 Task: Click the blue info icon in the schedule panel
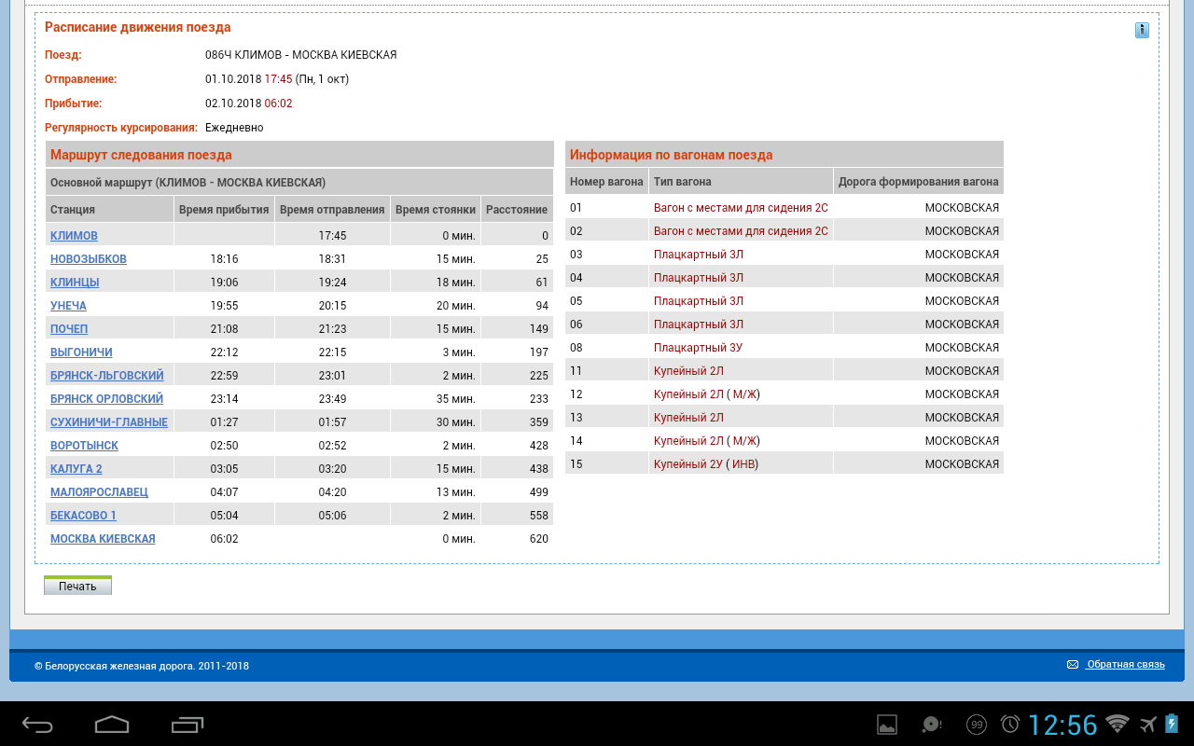point(1142,31)
